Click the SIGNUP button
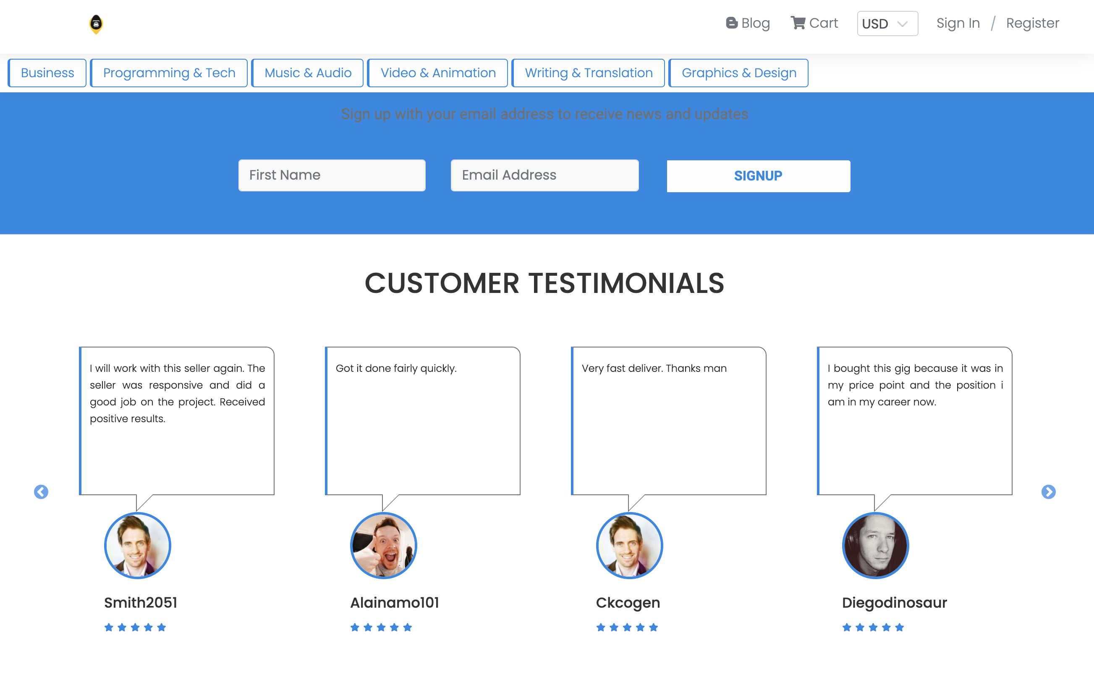 coord(757,175)
